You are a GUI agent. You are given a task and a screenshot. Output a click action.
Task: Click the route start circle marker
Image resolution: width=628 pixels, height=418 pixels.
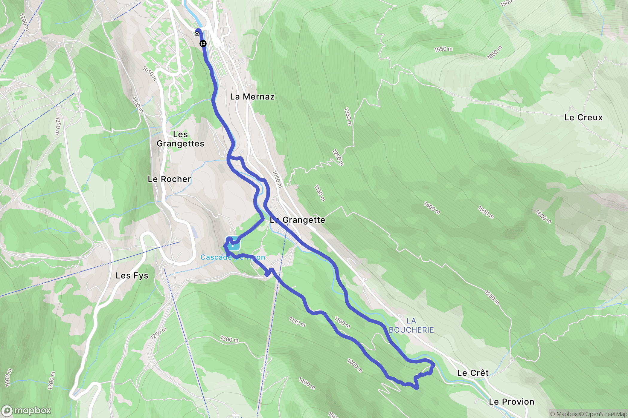197,34
